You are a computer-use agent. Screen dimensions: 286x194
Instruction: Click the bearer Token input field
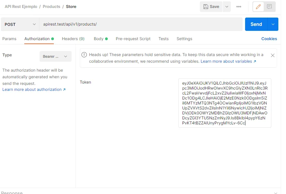(x=224, y=103)
